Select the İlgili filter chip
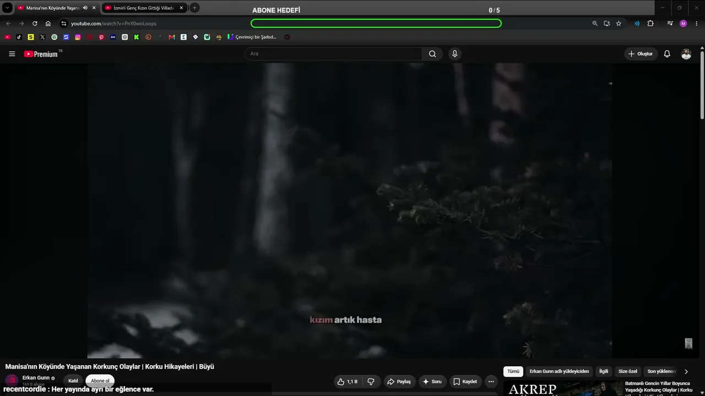705x396 pixels. pos(604,372)
